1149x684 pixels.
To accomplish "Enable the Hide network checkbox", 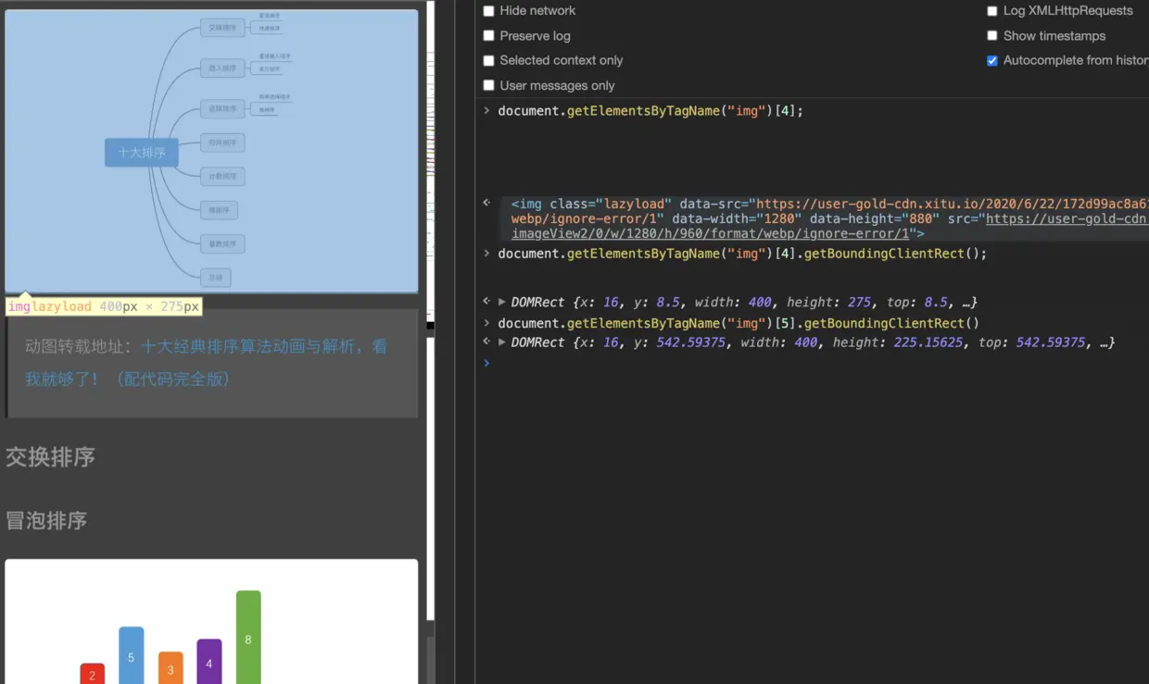I will pyautogui.click(x=489, y=11).
